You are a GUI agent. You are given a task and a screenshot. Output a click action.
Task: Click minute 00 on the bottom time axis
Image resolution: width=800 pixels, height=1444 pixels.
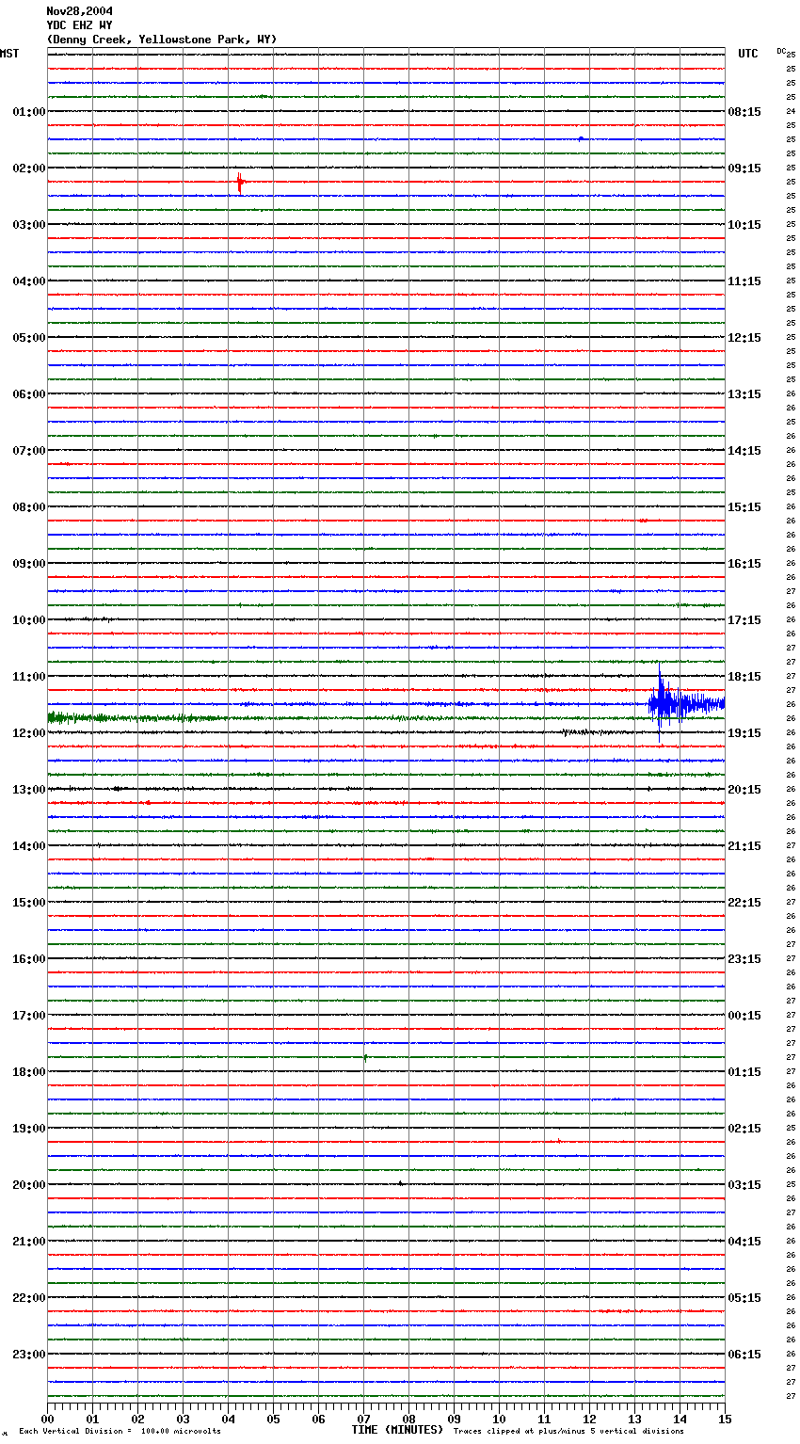[x=48, y=1419]
